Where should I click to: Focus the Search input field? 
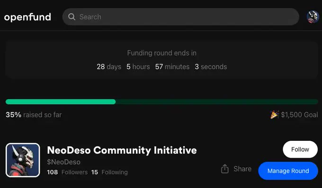point(181,17)
